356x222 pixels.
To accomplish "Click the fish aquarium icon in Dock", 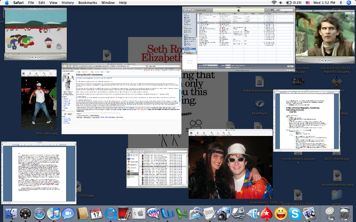I will click(252, 214).
